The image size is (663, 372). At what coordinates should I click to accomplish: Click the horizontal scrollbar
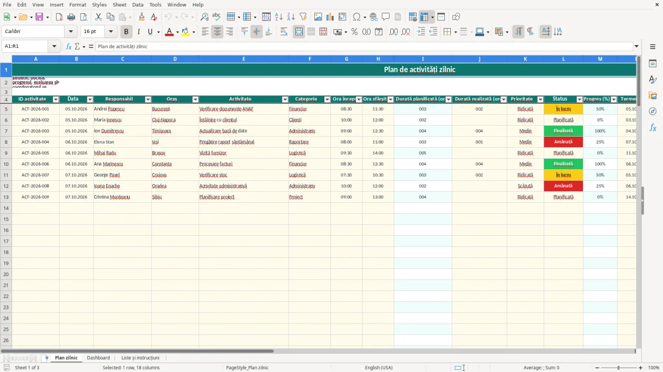pos(137,351)
